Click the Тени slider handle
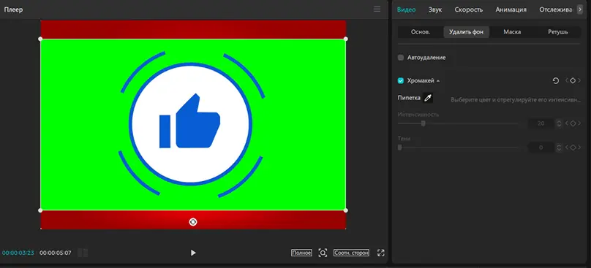The height and width of the screenshot is (268, 591). [399, 148]
